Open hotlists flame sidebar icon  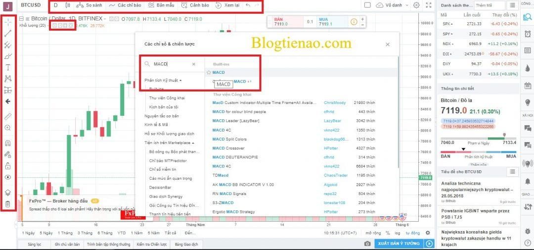pos(528,67)
